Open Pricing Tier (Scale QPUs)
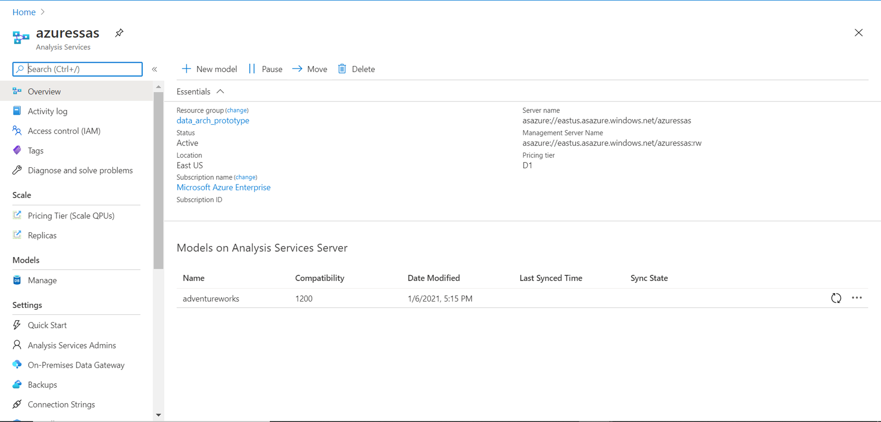 pos(70,216)
